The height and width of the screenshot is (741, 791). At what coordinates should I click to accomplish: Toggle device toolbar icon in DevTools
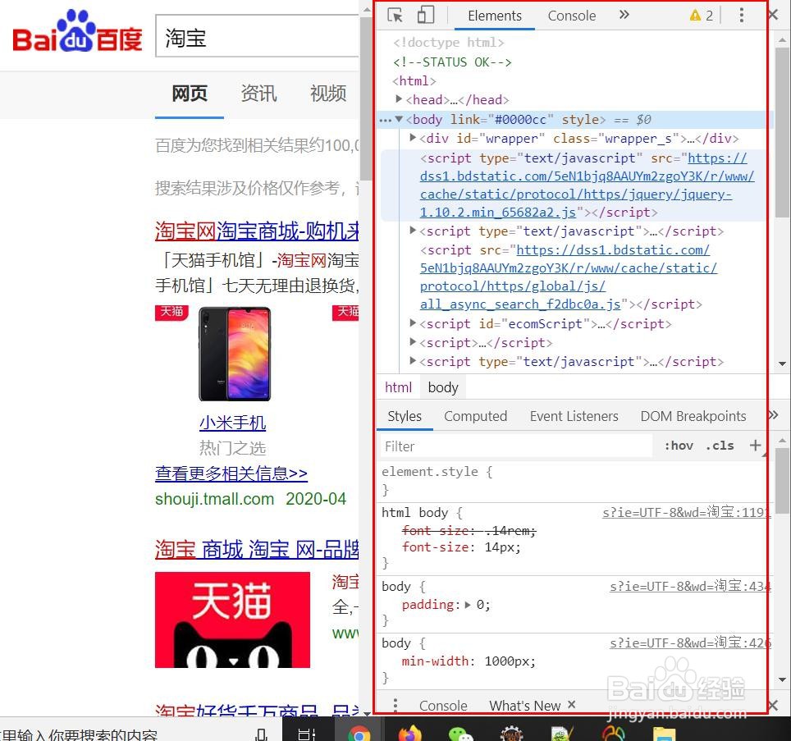click(x=426, y=15)
